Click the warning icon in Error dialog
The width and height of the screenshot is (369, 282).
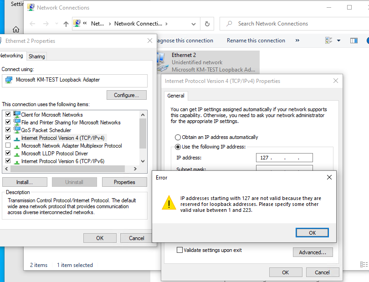(x=169, y=202)
